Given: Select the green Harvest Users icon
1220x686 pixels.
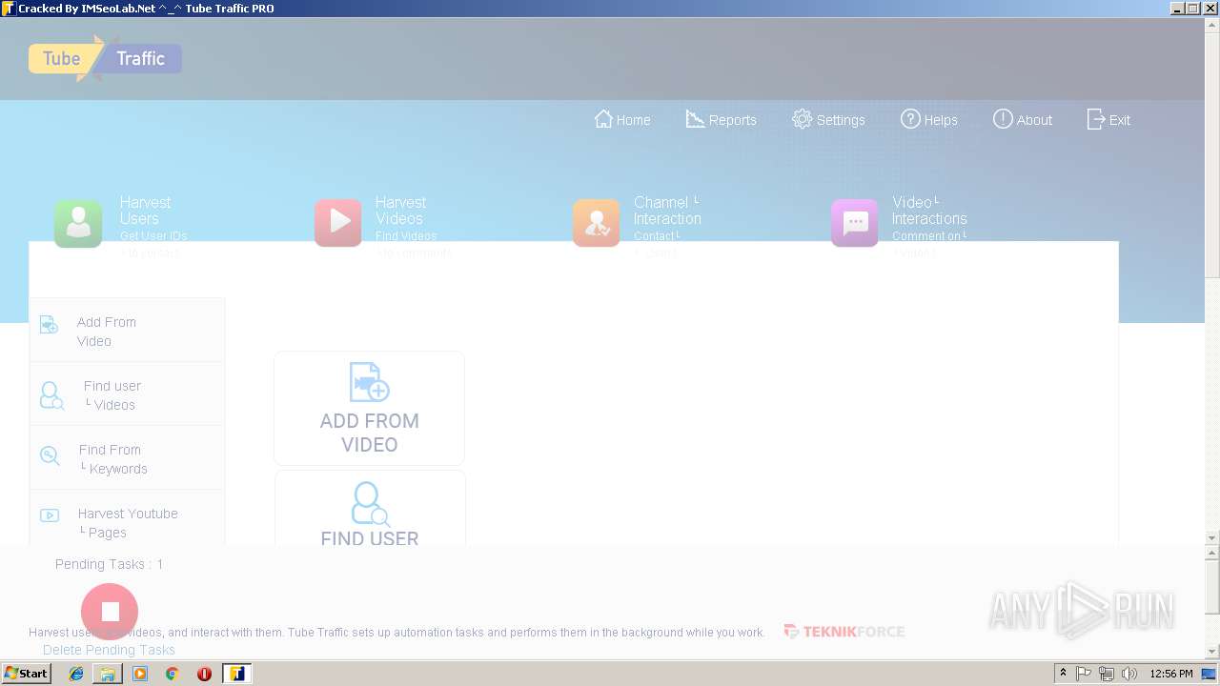Looking at the screenshot, I should pyautogui.click(x=78, y=223).
